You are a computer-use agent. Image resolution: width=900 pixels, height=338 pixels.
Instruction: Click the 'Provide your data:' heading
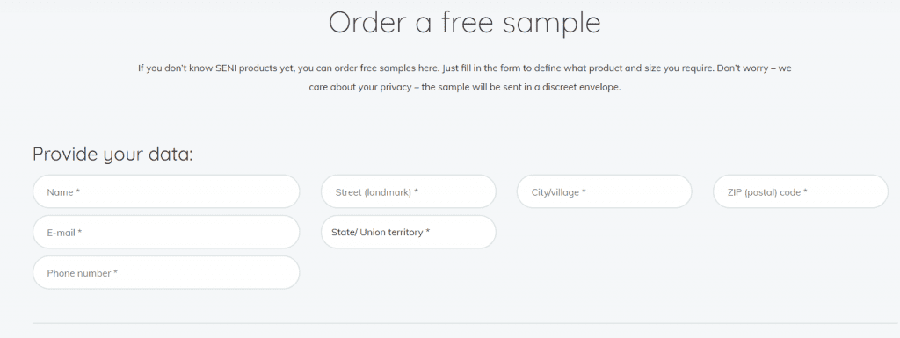tap(113, 155)
